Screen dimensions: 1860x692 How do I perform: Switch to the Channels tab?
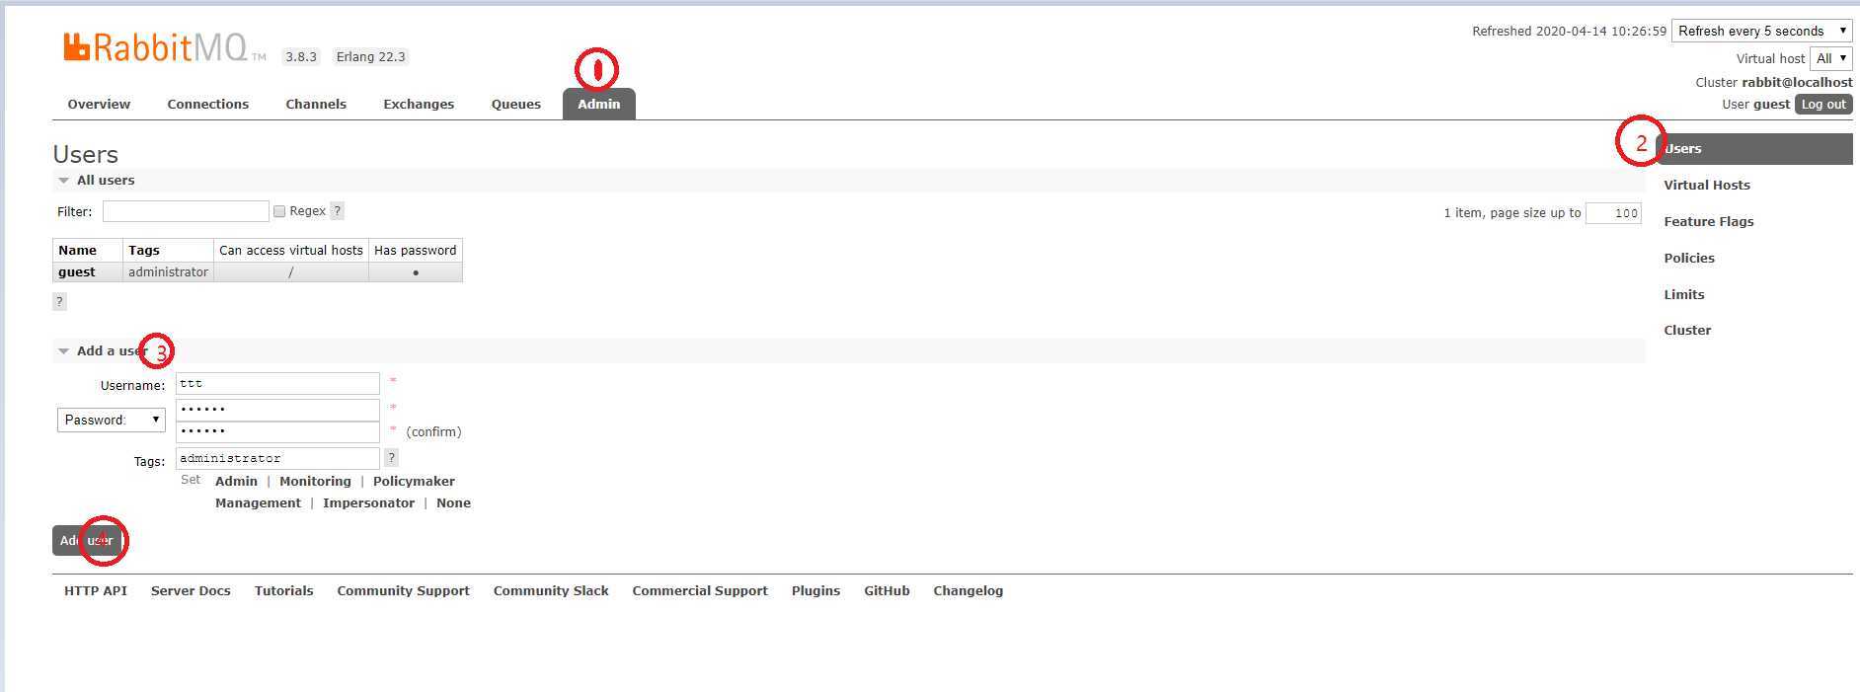click(316, 104)
